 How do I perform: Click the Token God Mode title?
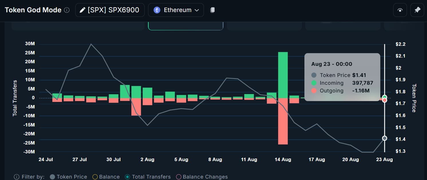[33, 10]
